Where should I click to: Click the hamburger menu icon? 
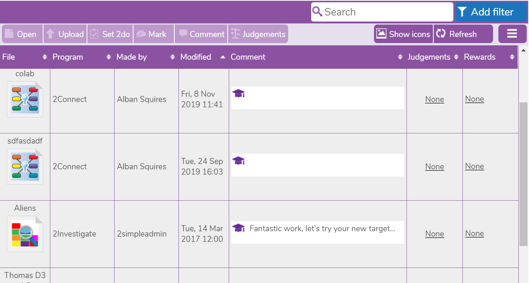click(512, 34)
